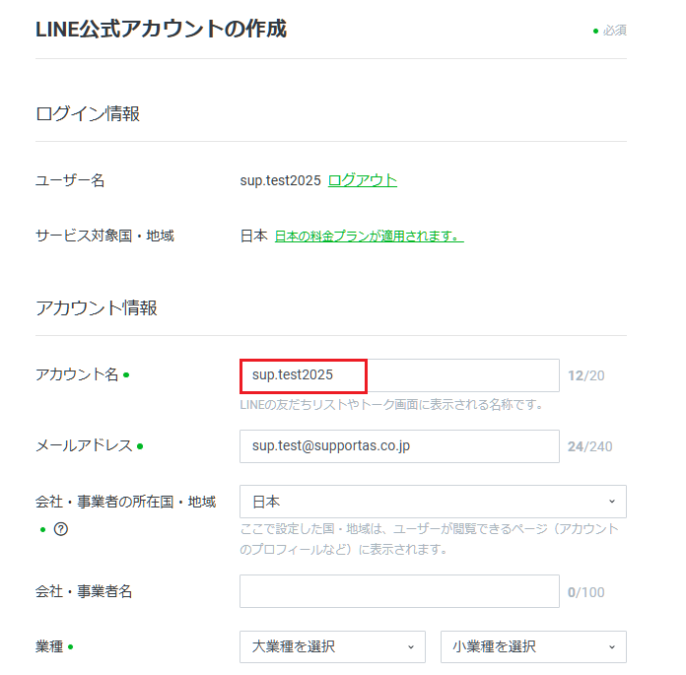Open the 大業種を選択 dropdown
The height and width of the screenshot is (675, 686).
pos(332,646)
